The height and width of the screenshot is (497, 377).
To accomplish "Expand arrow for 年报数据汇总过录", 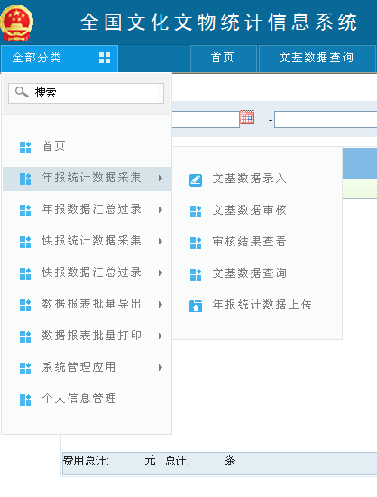I will pyautogui.click(x=161, y=210).
